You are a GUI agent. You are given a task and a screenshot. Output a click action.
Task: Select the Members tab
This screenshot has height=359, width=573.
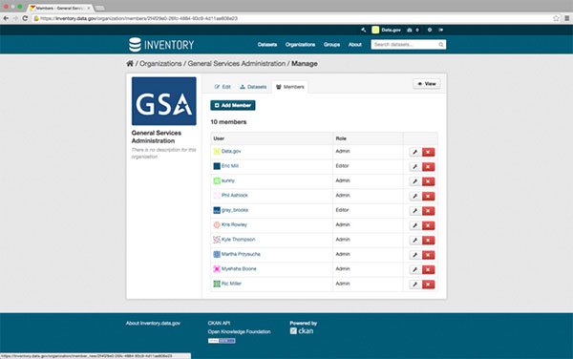[289, 87]
